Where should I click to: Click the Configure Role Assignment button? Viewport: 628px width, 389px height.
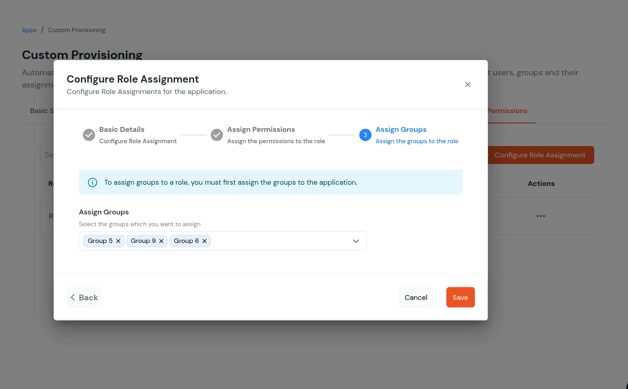click(x=540, y=155)
